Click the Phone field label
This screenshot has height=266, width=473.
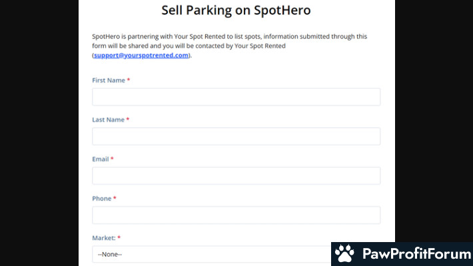pyautogui.click(x=102, y=199)
